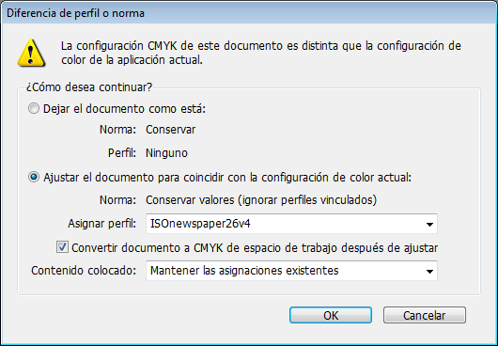This screenshot has height=346, width=498.
Task: Click the 'Convertir documento a CMYK' label text
Action: coord(255,248)
